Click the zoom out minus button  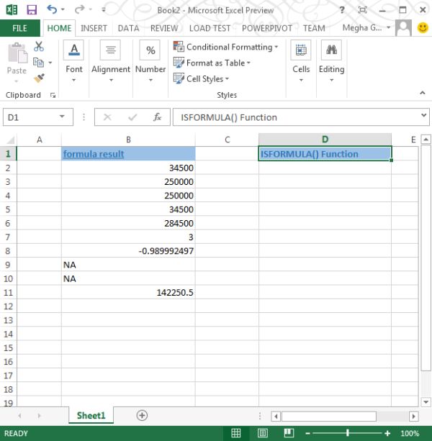tap(307, 433)
